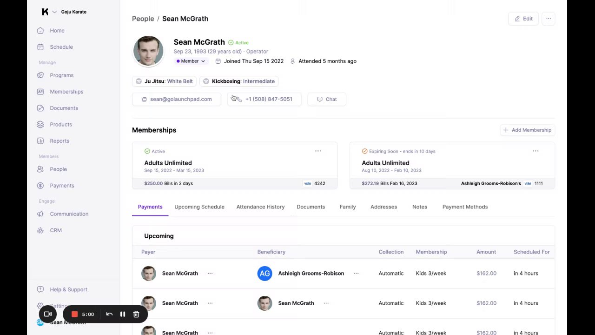
Task: Open options next to beneficiary Sean McGrath
Action: tap(326, 303)
